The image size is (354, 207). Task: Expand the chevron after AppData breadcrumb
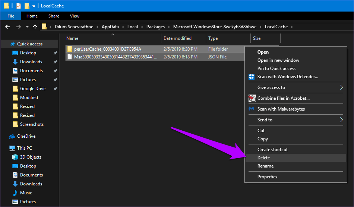[123, 27]
